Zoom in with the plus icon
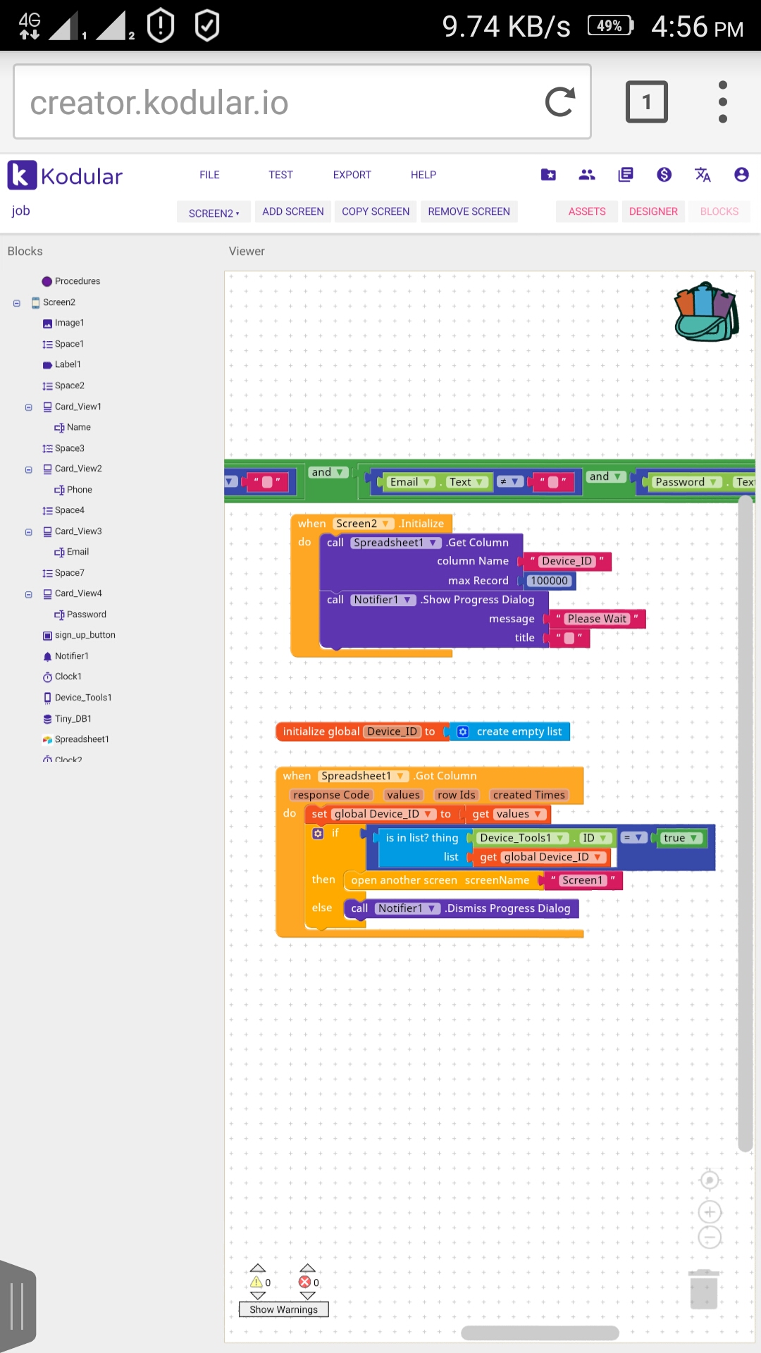The height and width of the screenshot is (1353, 761). click(710, 1212)
